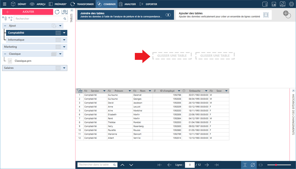This screenshot has height=169, width=296.
Task: Switch to the Analyser tab
Action: coord(127,4)
